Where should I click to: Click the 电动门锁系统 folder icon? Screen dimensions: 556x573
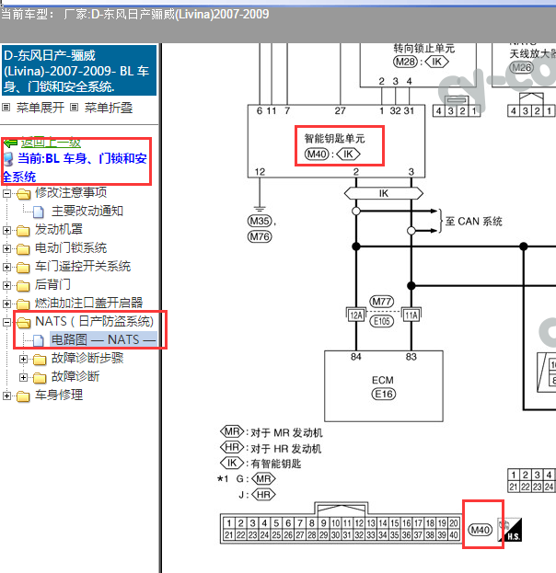tap(23, 249)
